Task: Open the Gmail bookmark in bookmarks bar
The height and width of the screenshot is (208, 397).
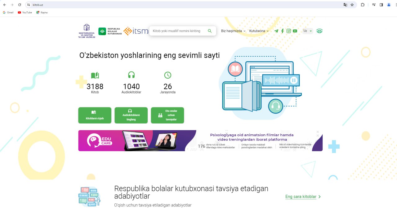Action: point(8,12)
